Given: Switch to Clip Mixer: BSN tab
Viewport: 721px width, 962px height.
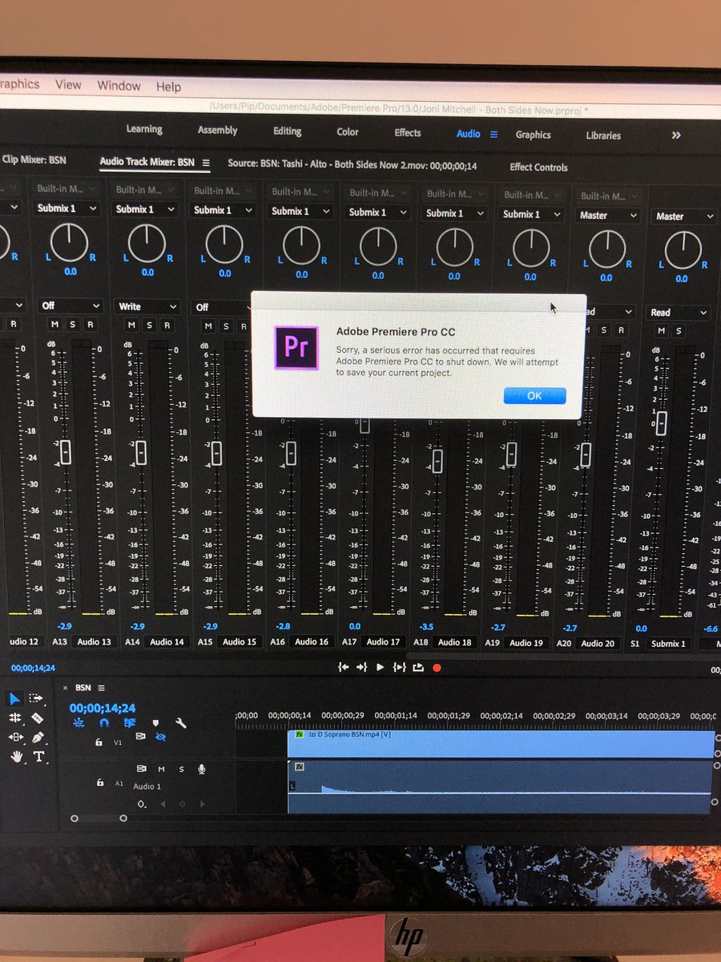Looking at the screenshot, I should pyautogui.click(x=34, y=160).
